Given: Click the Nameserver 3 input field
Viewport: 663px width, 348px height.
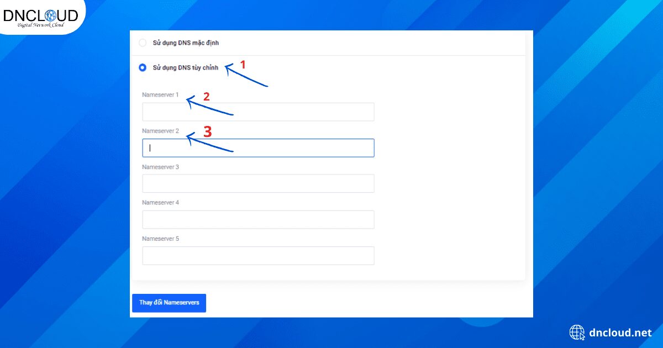Looking at the screenshot, I should (x=258, y=183).
